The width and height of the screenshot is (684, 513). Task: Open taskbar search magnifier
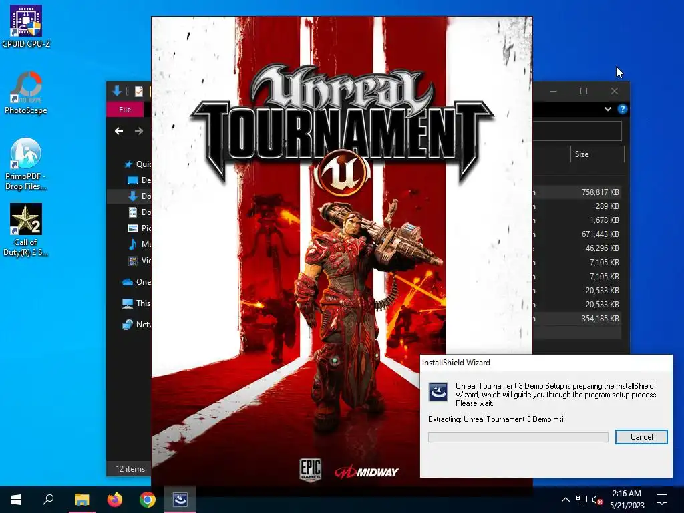coord(48,500)
